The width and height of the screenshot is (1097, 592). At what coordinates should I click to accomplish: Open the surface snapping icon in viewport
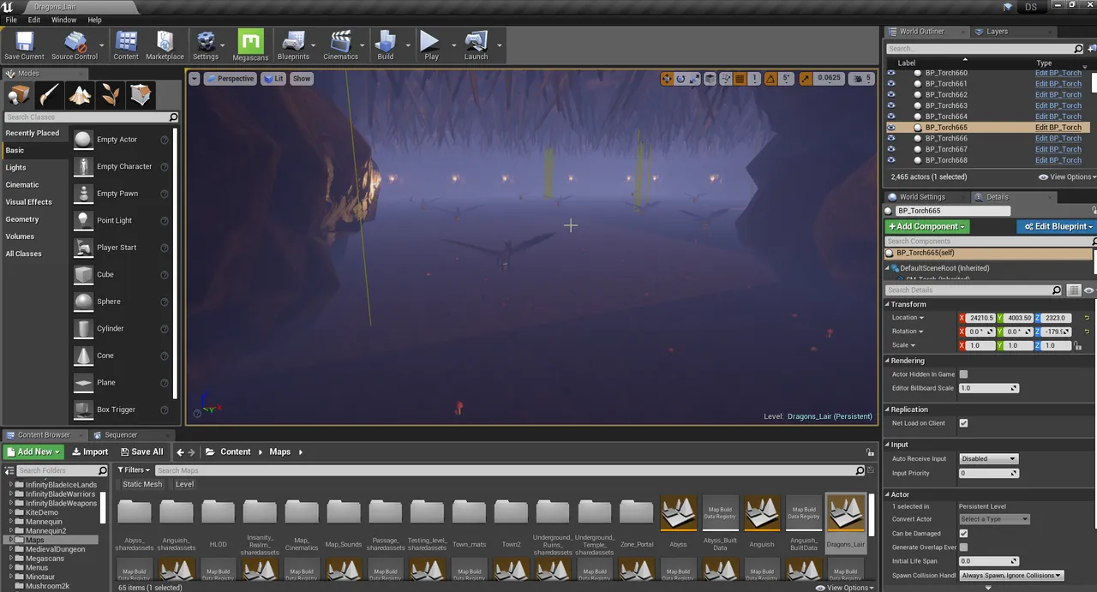coord(726,79)
